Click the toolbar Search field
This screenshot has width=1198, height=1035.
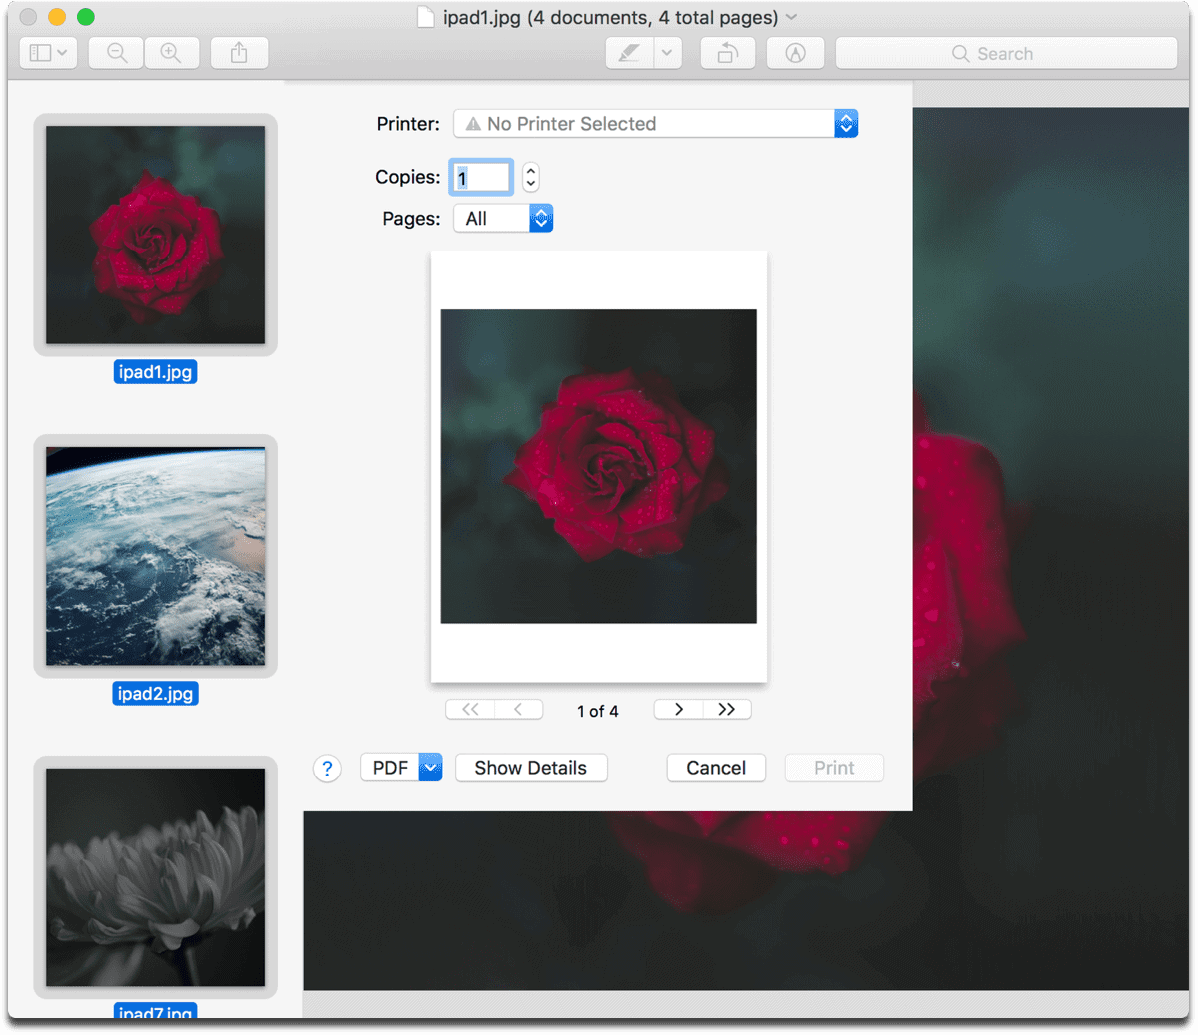click(1005, 53)
